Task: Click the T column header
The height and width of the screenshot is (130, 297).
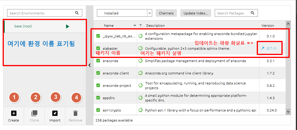Action: (x=140, y=26)
